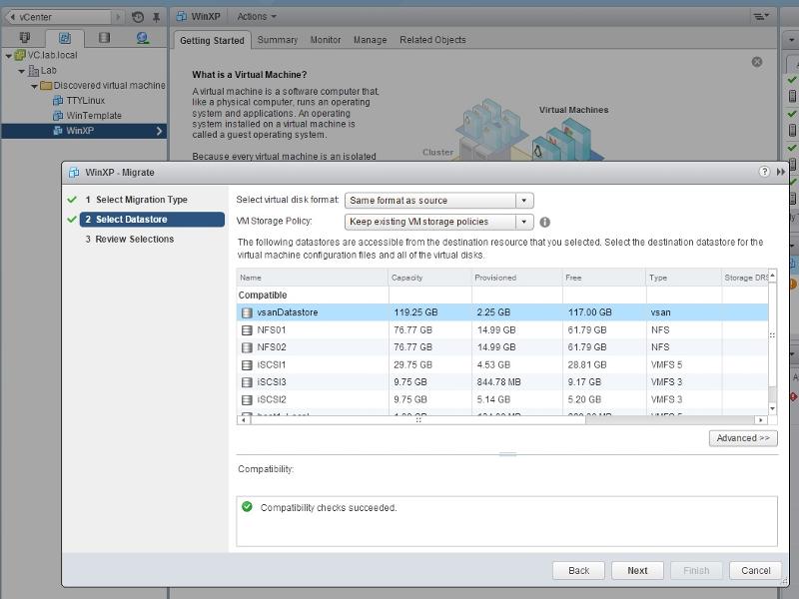Screen dimensions: 799x599
Task: Switch to Networking view icon
Action: [x=143, y=38]
